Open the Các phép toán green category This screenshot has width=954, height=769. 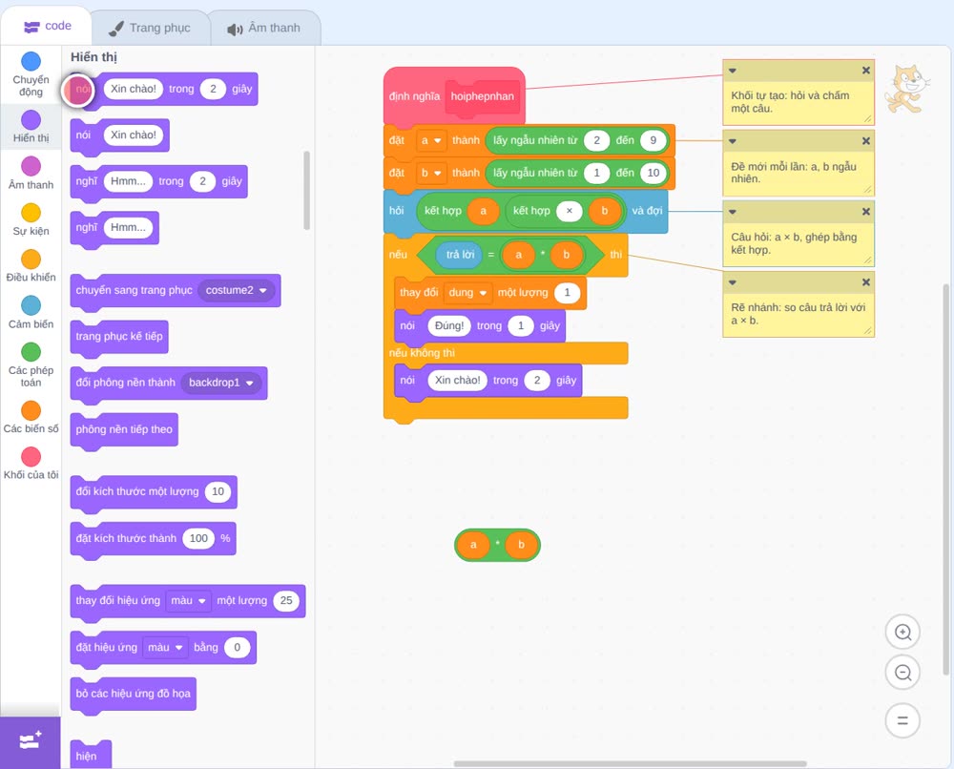(x=31, y=352)
